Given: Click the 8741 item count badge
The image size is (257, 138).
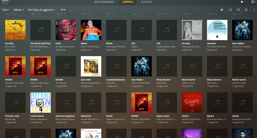Looking at the screenshot, I should [64, 10].
